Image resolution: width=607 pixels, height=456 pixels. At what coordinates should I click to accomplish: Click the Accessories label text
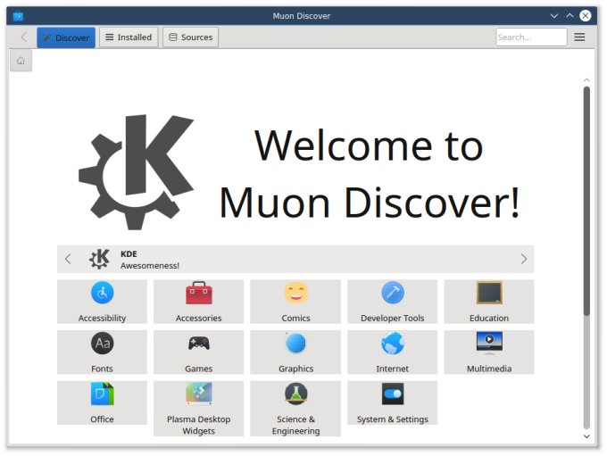click(198, 318)
